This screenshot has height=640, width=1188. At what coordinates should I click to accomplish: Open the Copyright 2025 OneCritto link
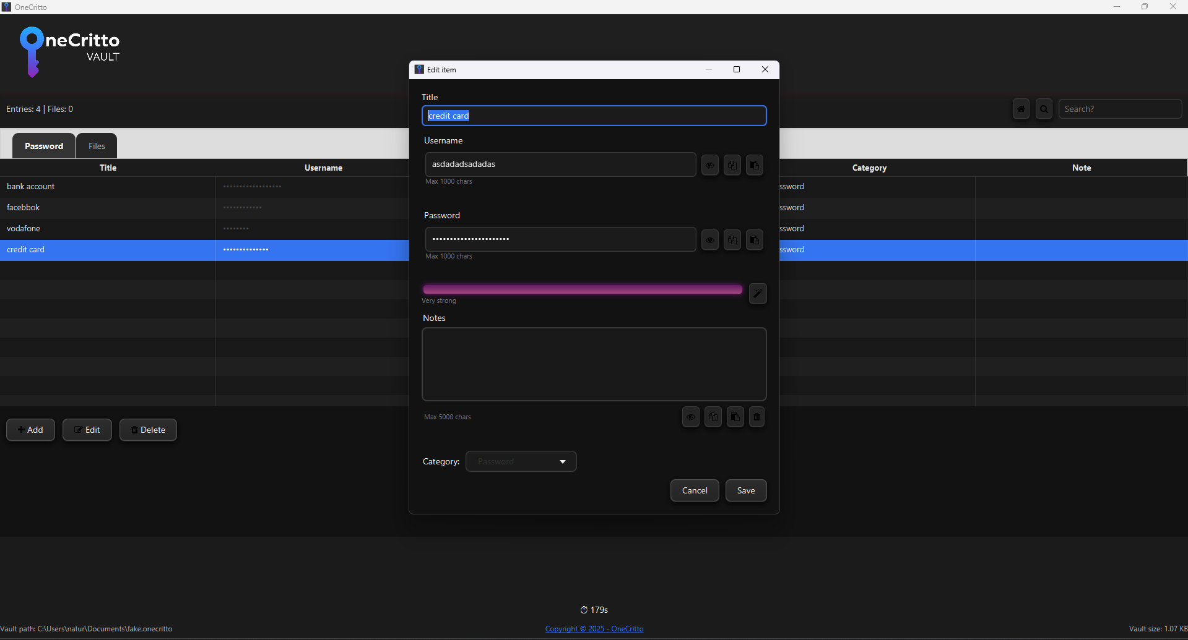click(x=594, y=628)
